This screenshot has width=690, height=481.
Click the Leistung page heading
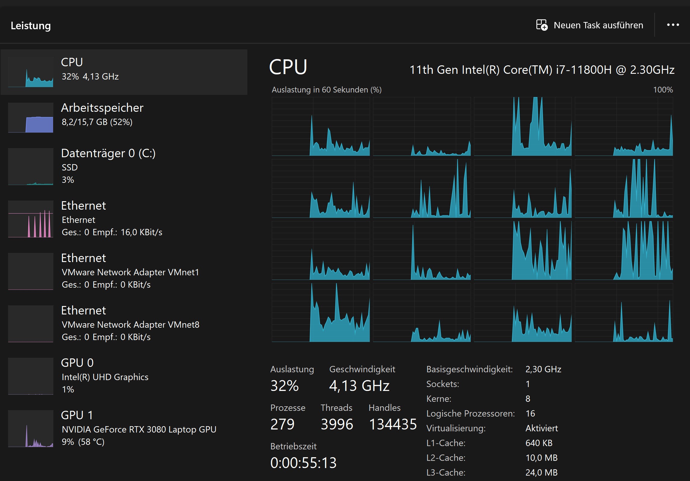[x=31, y=26]
